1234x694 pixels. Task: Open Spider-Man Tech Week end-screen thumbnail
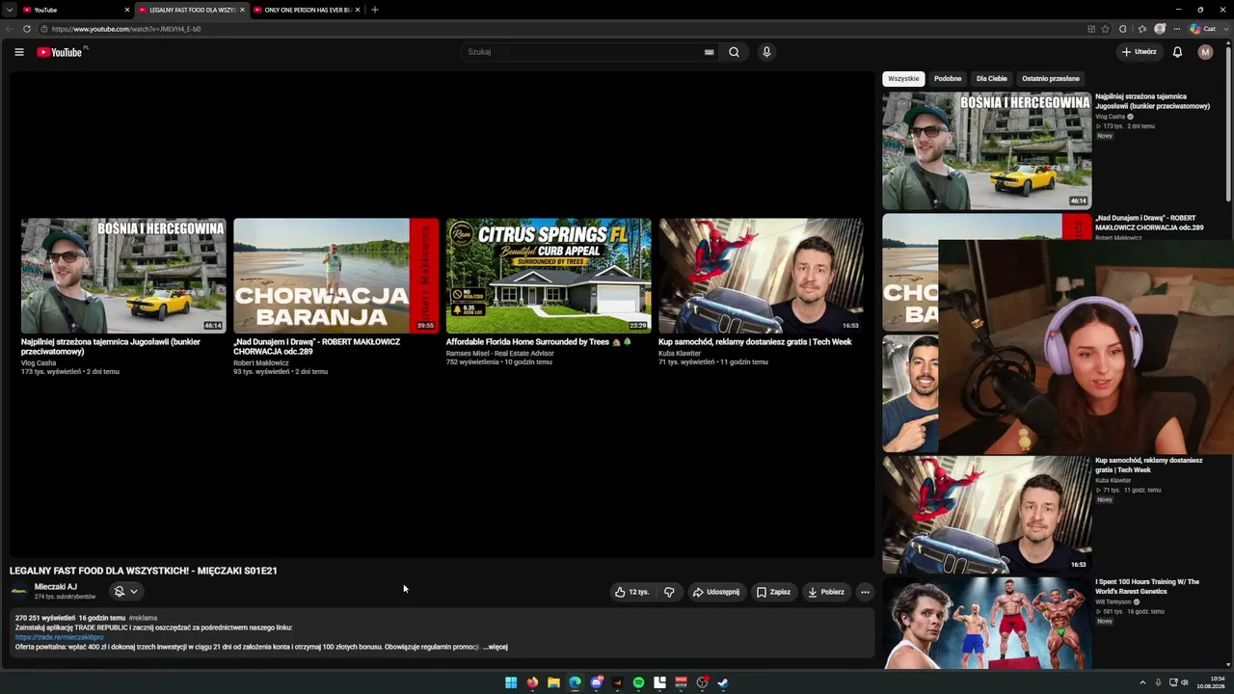pyautogui.click(x=761, y=276)
